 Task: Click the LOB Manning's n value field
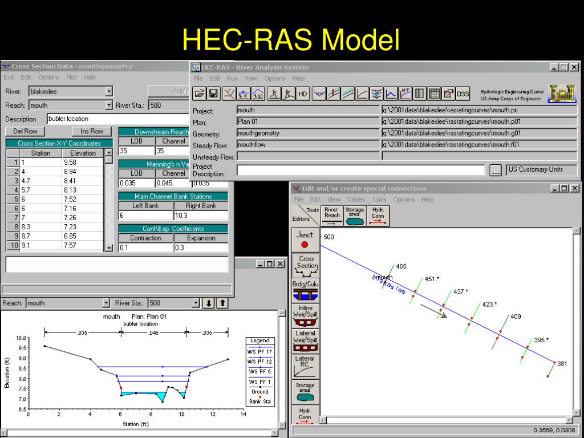coord(136,183)
